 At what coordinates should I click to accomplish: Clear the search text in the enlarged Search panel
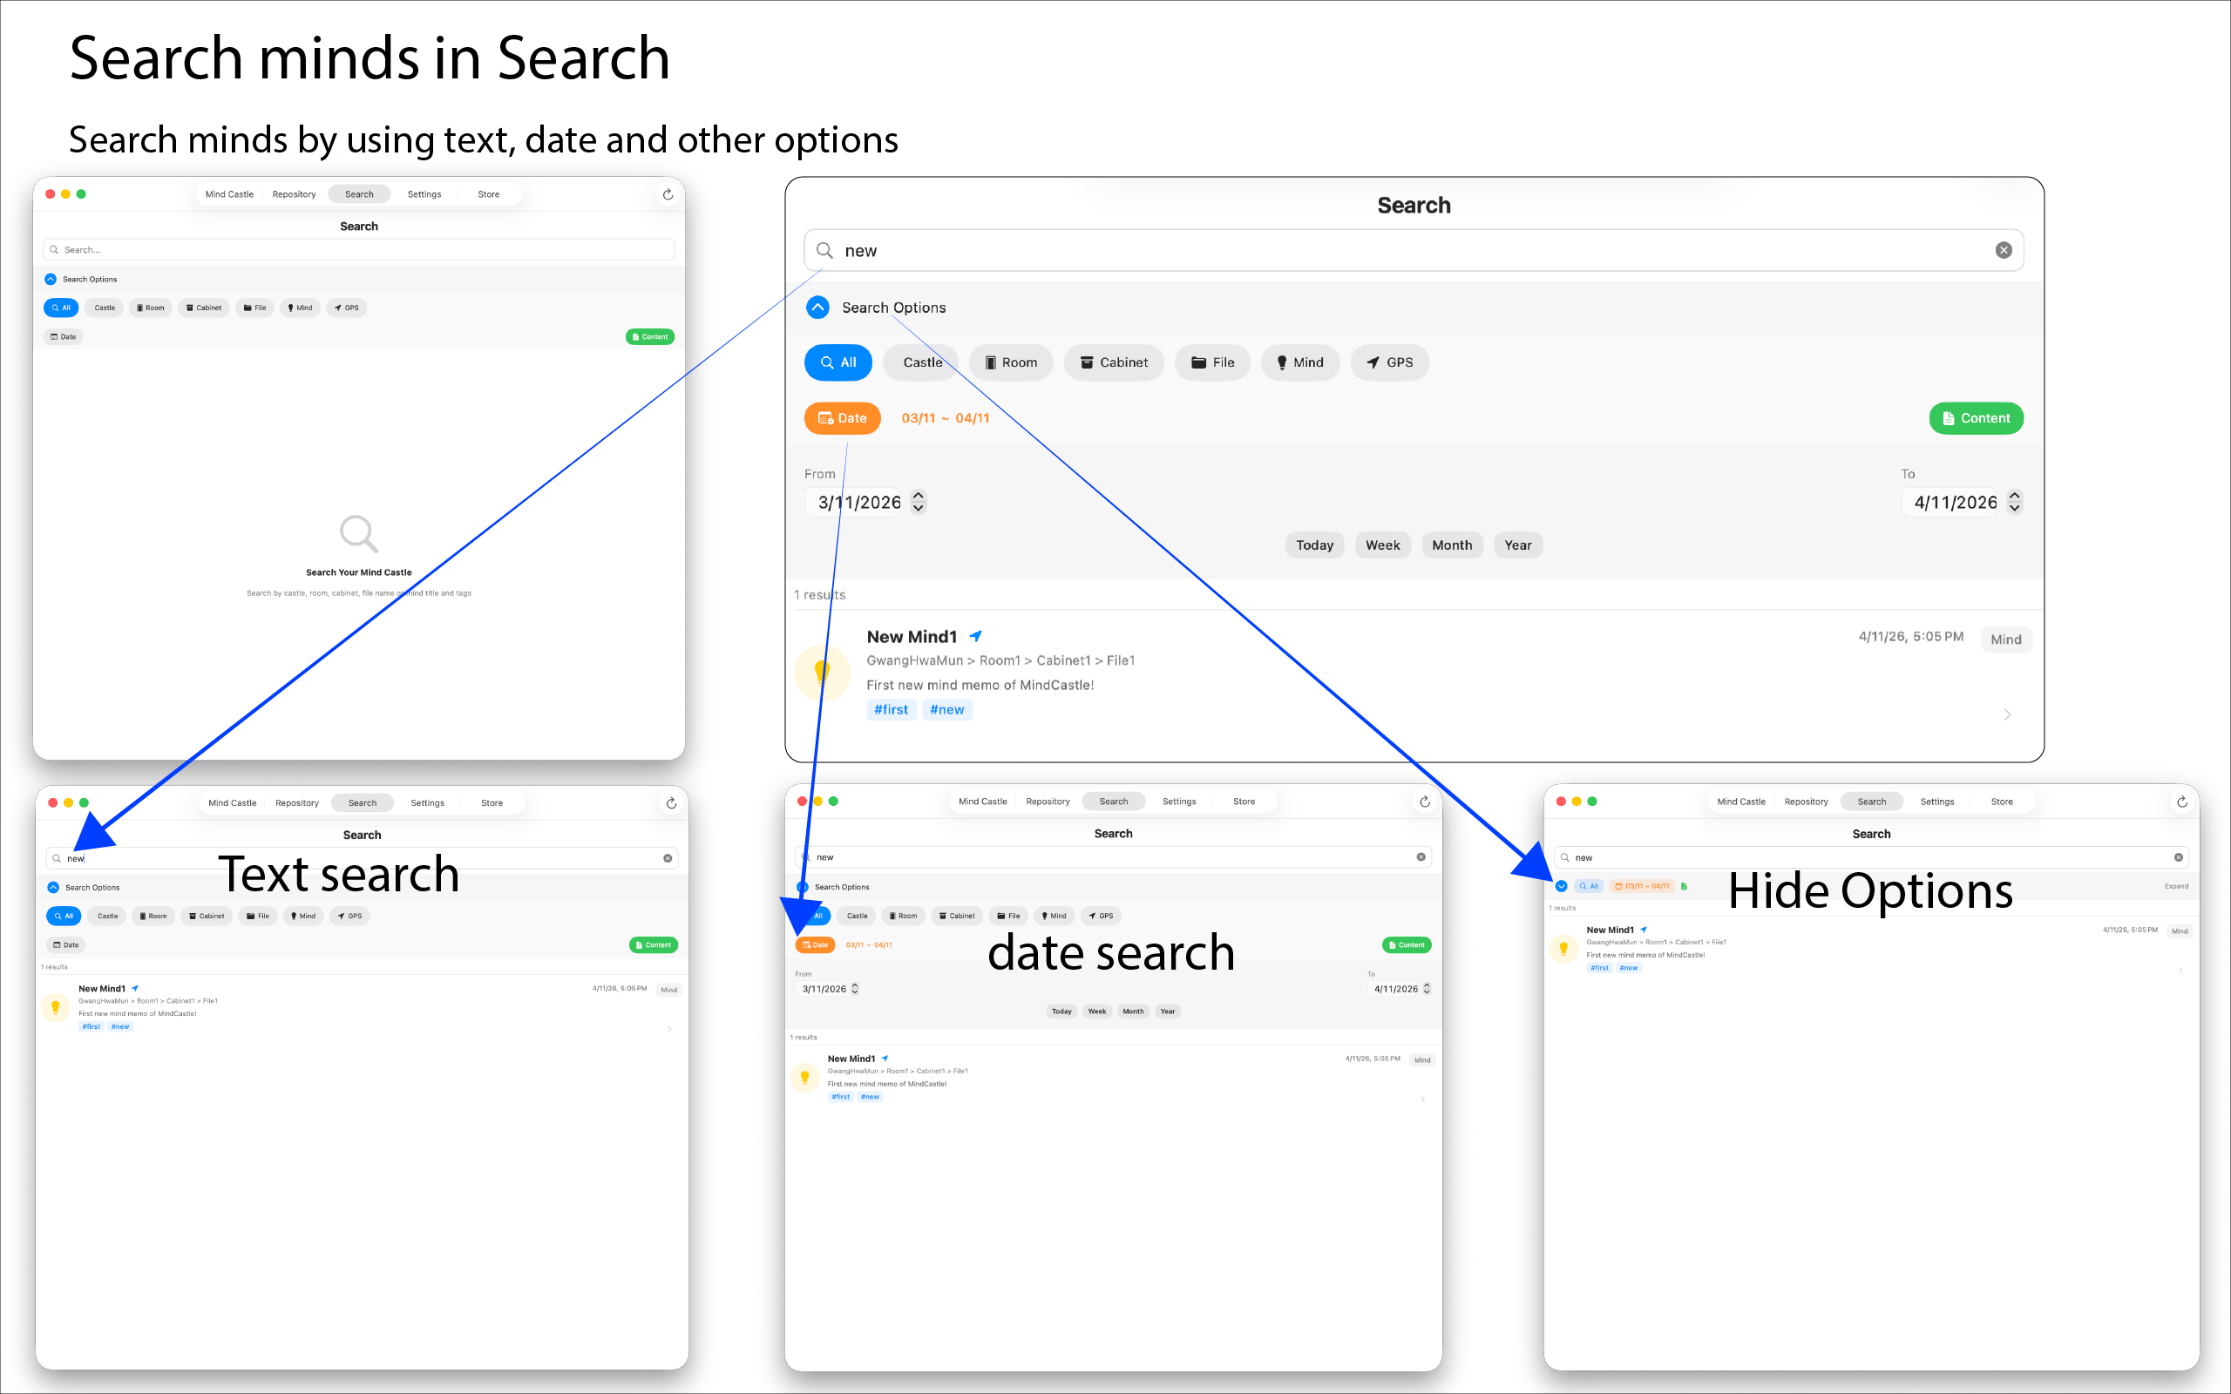click(2004, 251)
